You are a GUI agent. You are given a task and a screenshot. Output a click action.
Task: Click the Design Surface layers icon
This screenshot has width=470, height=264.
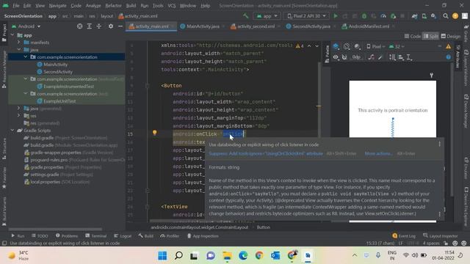[336, 46]
